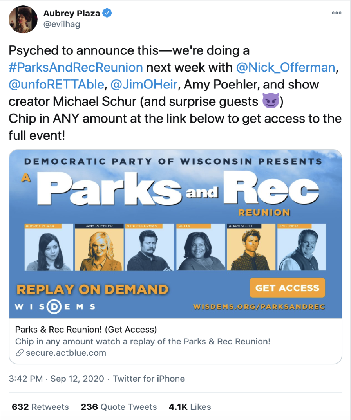
Task: Click the Amy Poehler portrait thumbnail
Action: click(x=99, y=247)
